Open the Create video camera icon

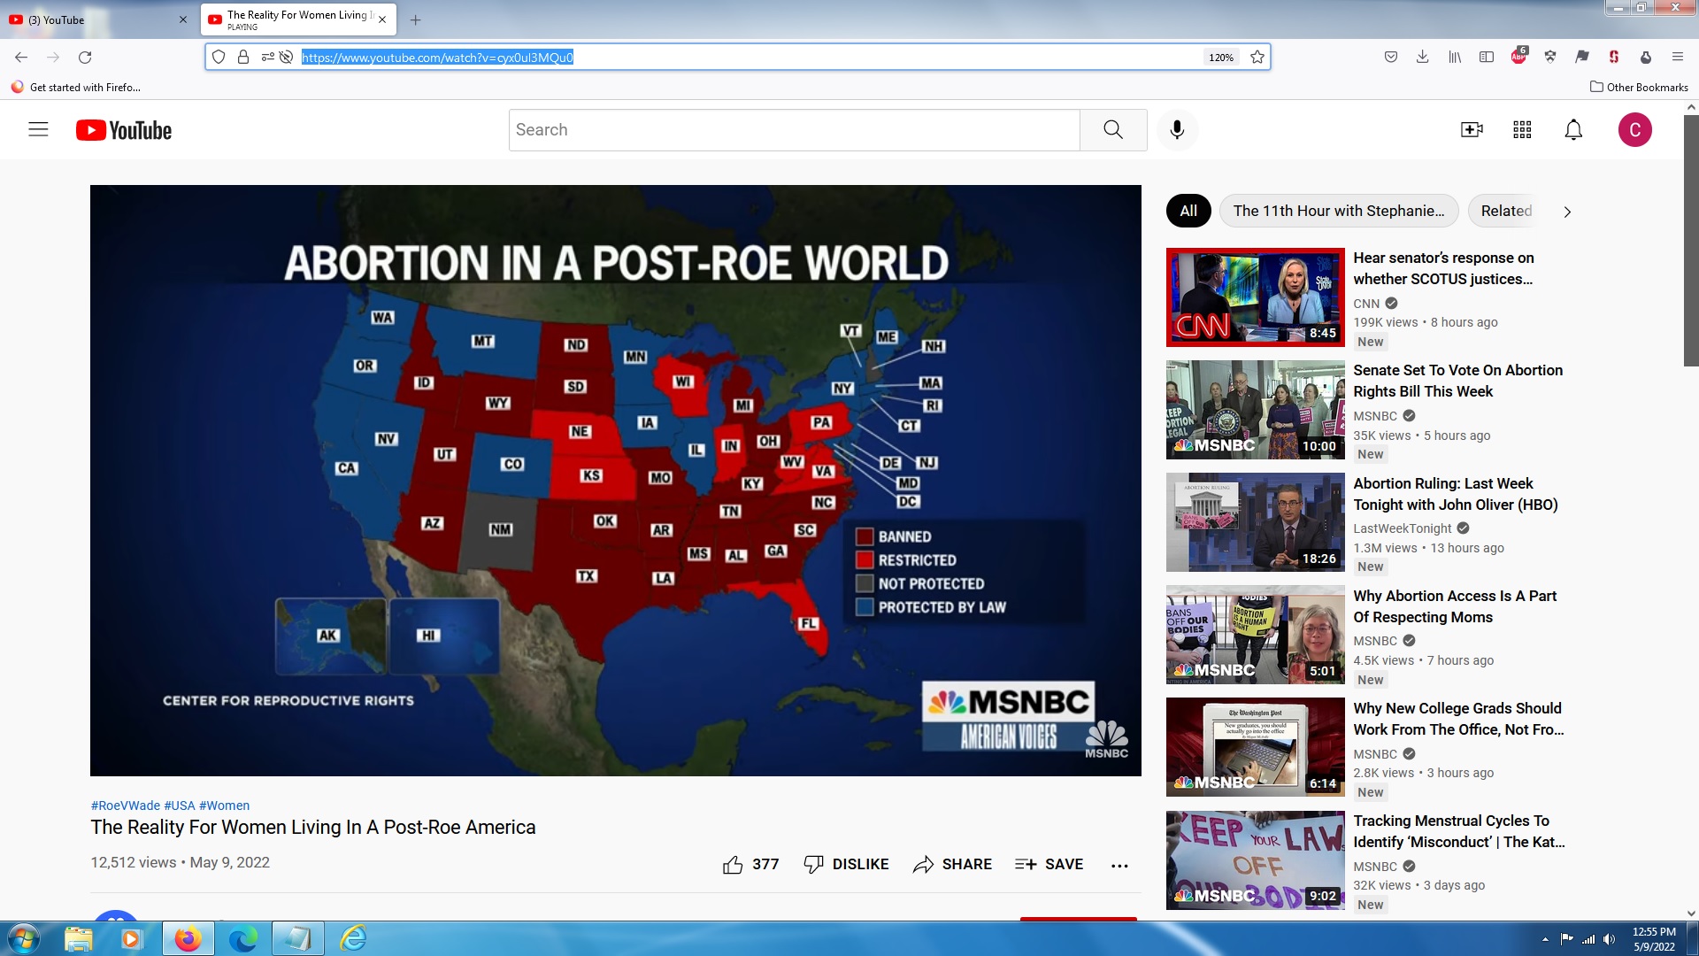[1472, 130]
